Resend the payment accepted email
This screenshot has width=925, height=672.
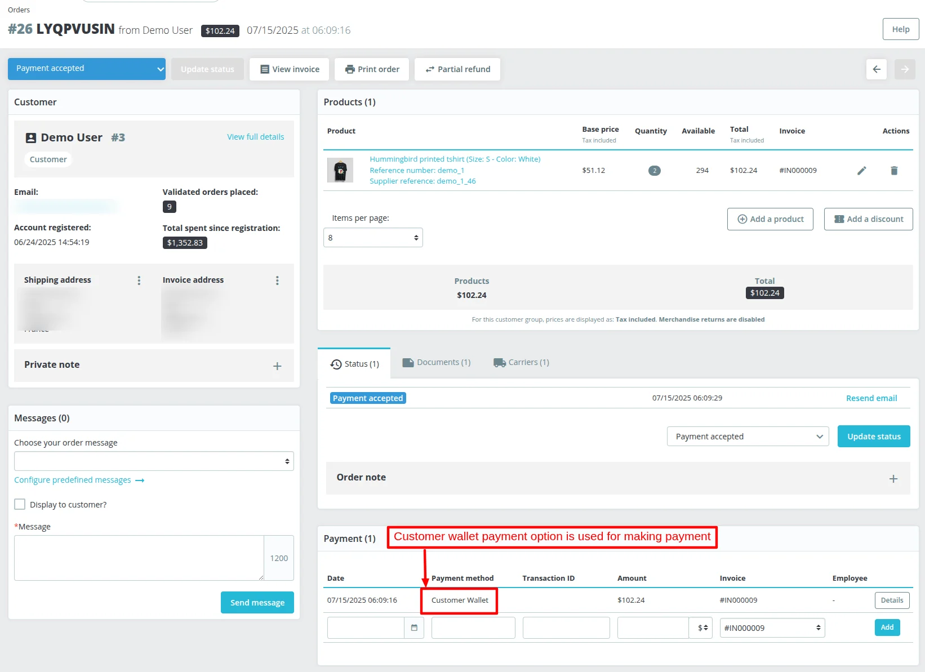tap(871, 398)
